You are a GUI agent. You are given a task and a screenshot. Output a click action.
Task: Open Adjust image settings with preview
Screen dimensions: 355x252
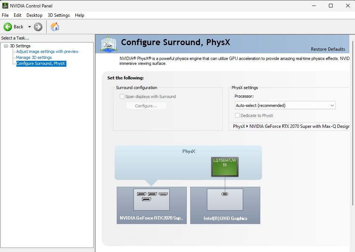47,51
